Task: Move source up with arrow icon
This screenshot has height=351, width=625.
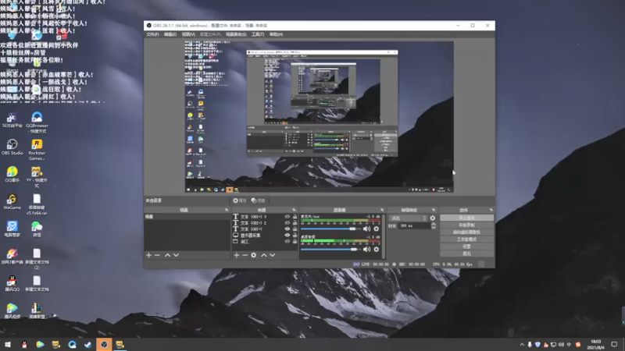Action: [264, 255]
